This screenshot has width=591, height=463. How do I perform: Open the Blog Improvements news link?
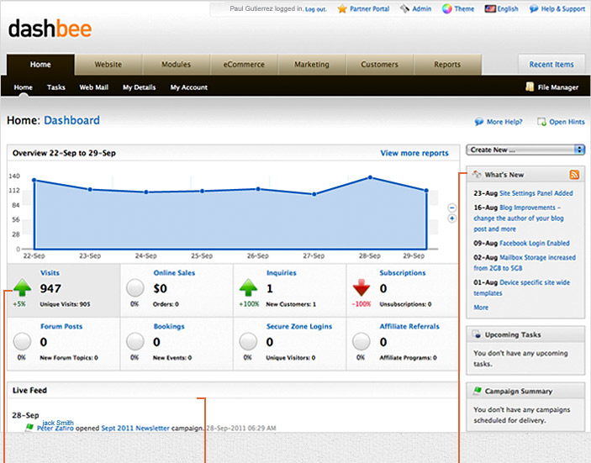click(519, 218)
